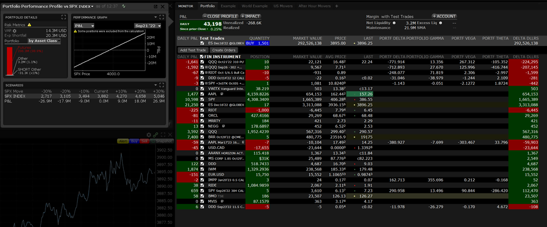Click the note icon next to MVIS
547x227 pixels.
pyautogui.click(x=222, y=201)
